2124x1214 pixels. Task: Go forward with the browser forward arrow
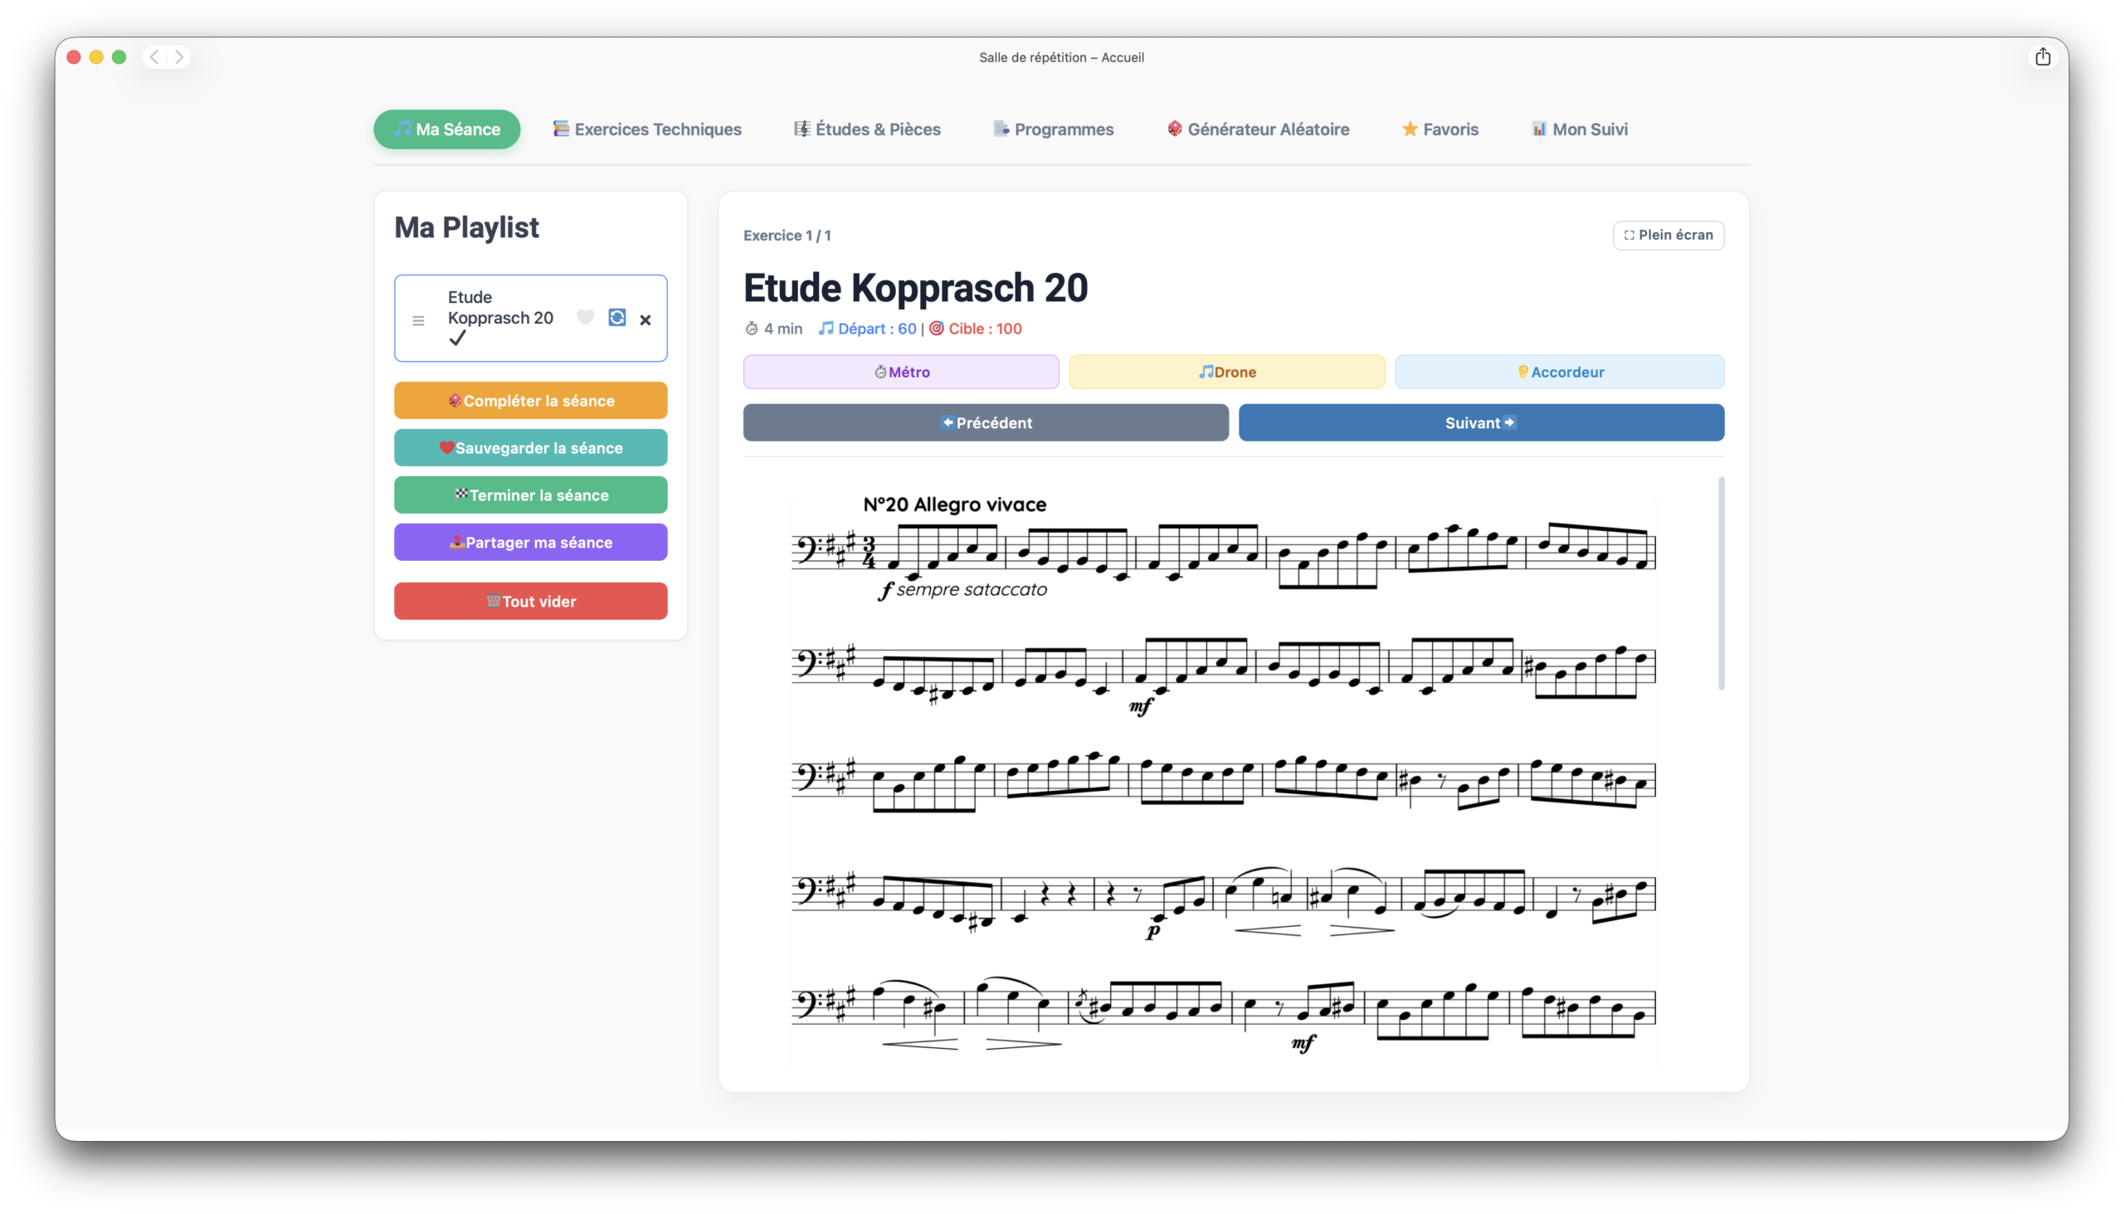pyautogui.click(x=179, y=56)
